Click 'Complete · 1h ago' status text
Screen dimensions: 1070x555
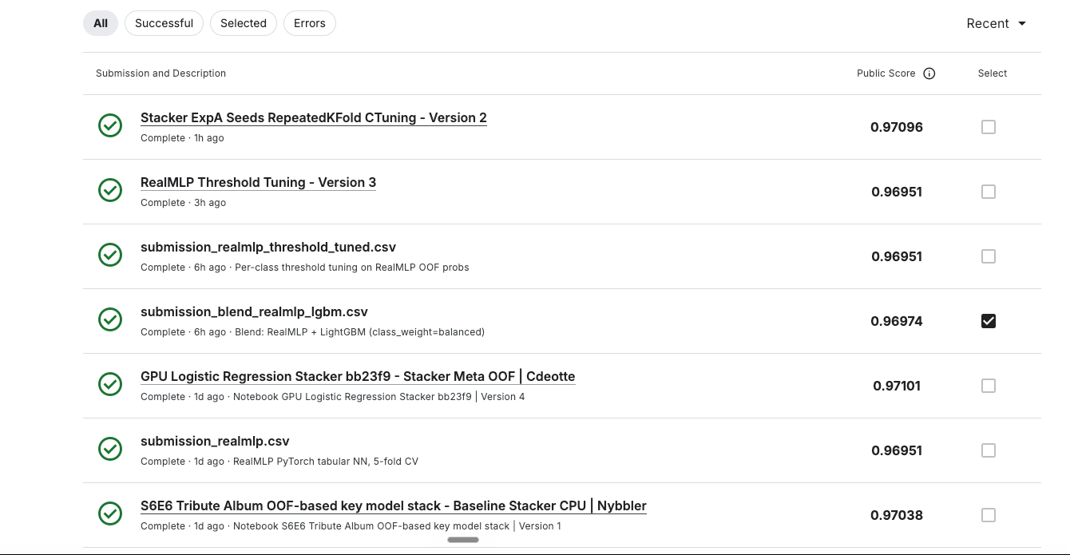182,138
